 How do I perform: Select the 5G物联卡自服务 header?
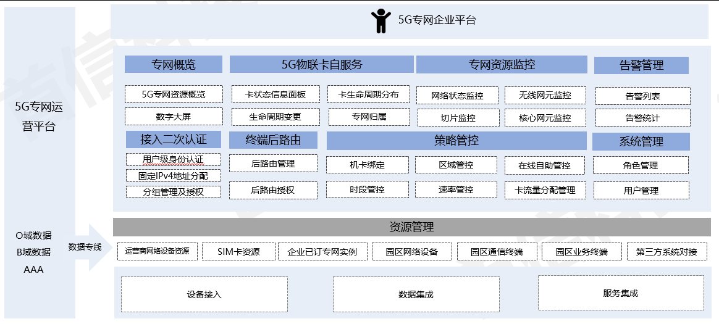(321, 64)
